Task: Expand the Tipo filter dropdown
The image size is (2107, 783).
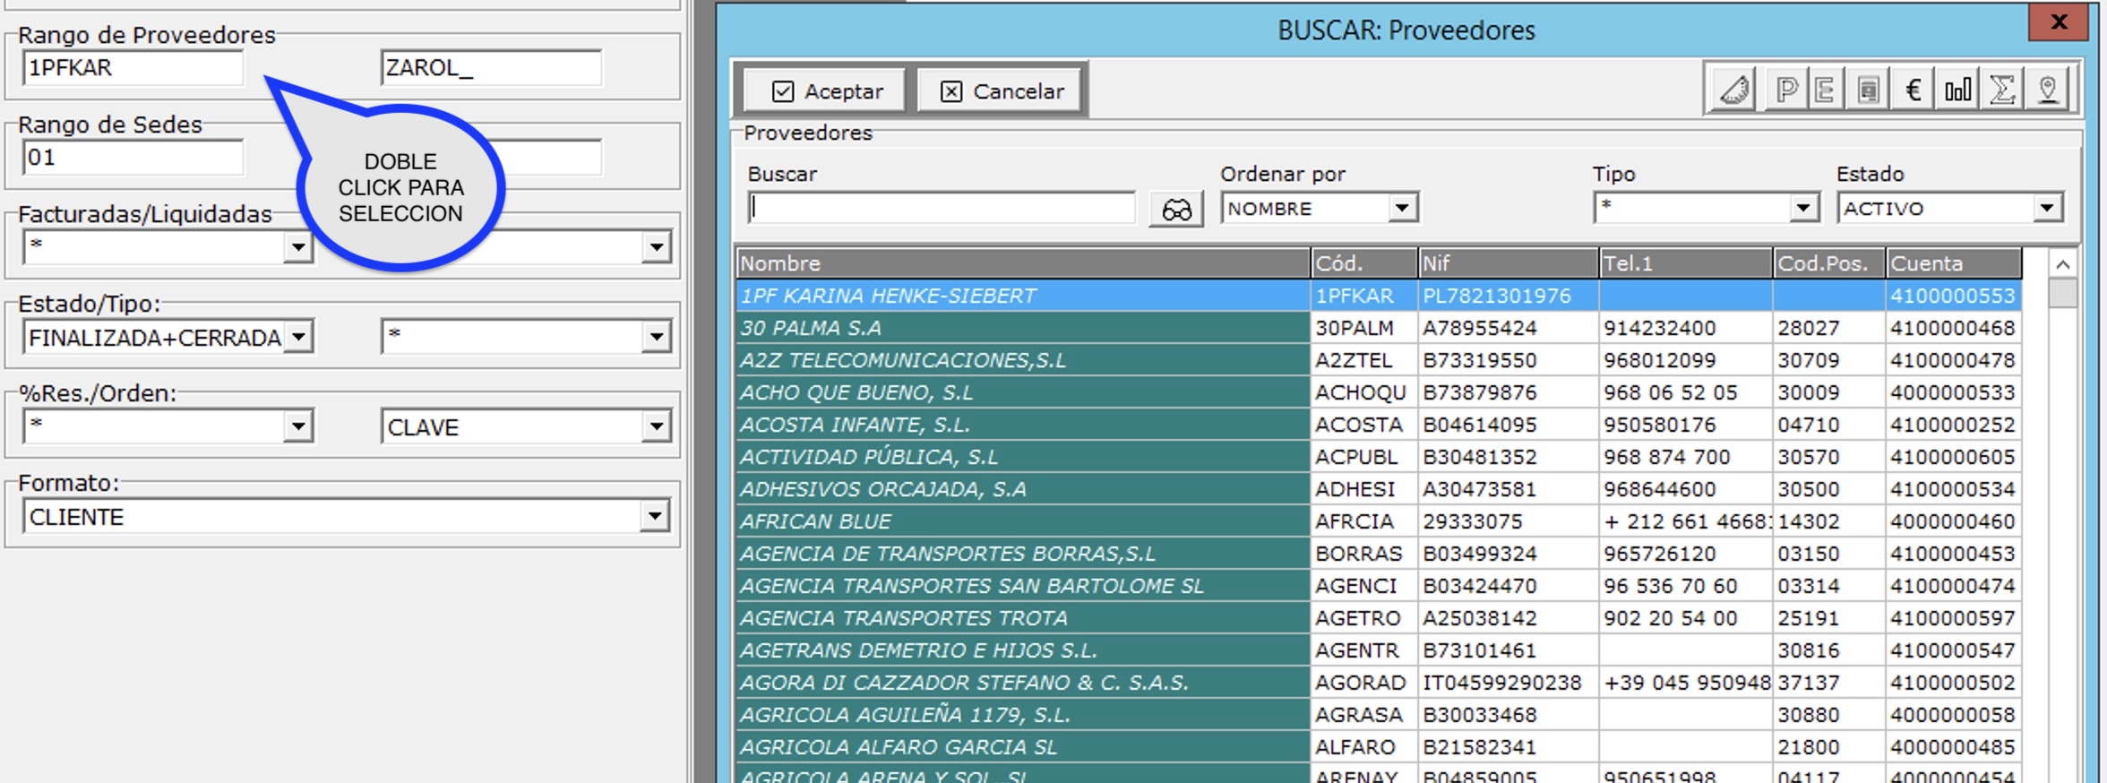Action: 1803,209
